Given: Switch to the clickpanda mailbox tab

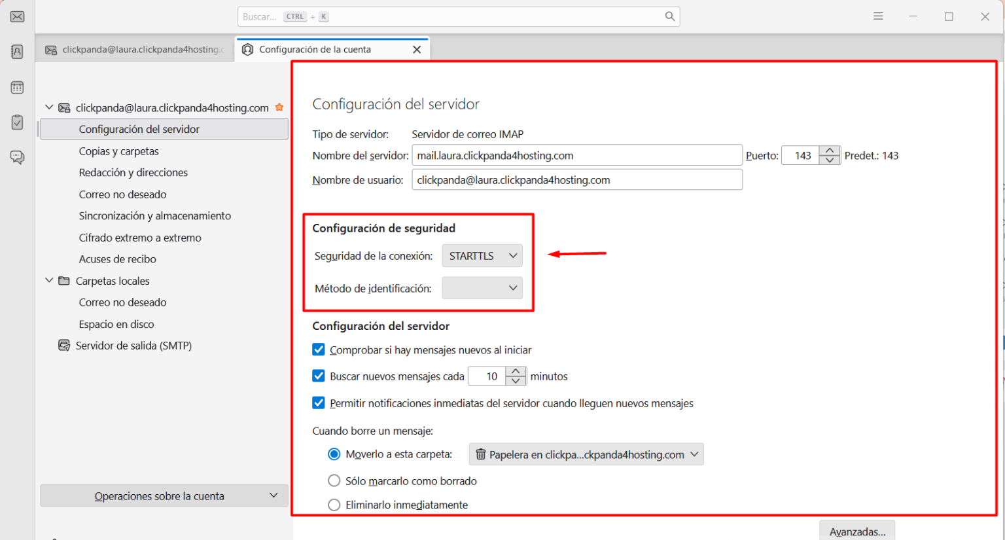Looking at the screenshot, I should (x=135, y=50).
